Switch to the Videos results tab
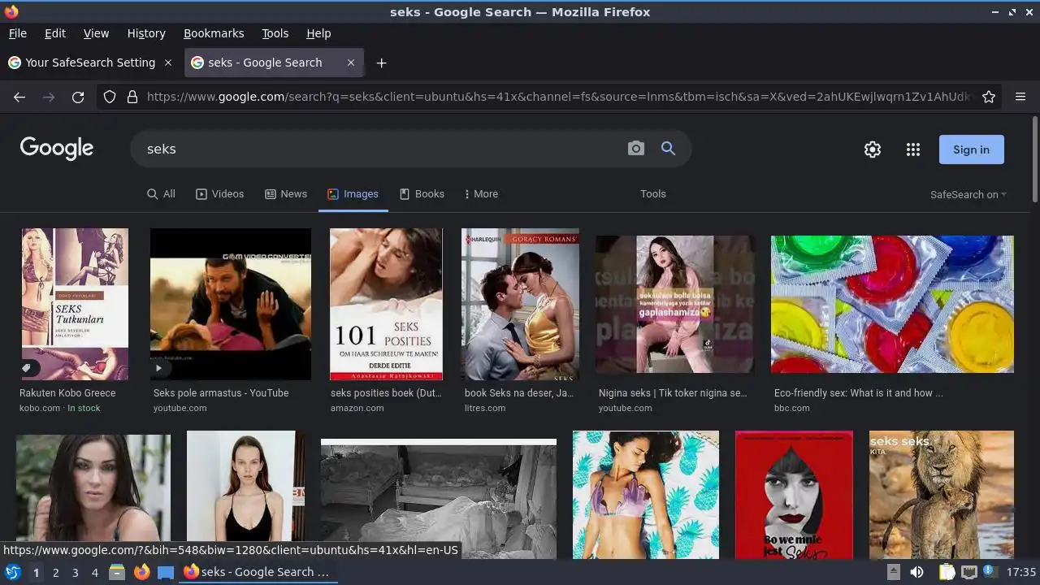1040x585 pixels. pyautogui.click(x=220, y=194)
